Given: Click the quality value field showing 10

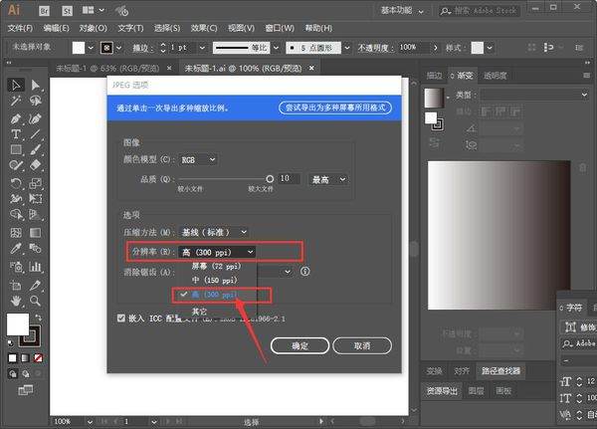Looking at the screenshot, I should pyautogui.click(x=289, y=179).
